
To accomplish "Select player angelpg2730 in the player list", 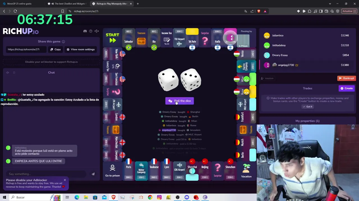I will [307, 65].
